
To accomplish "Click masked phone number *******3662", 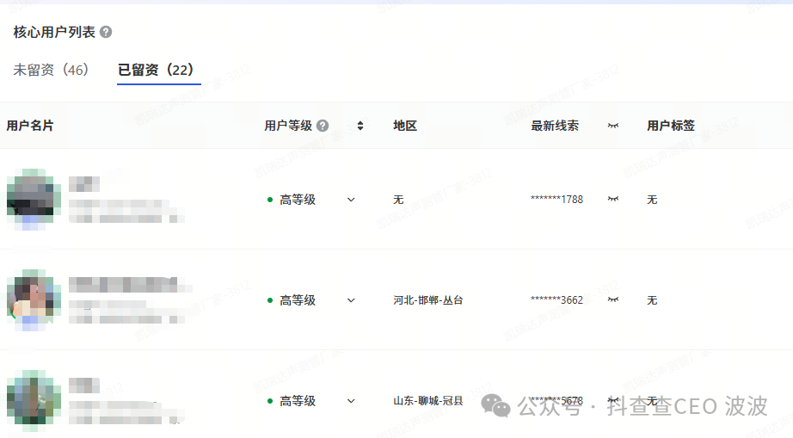I will point(556,300).
